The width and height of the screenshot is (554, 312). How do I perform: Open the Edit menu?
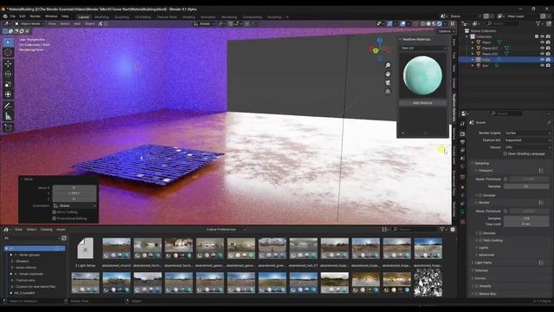23,16
